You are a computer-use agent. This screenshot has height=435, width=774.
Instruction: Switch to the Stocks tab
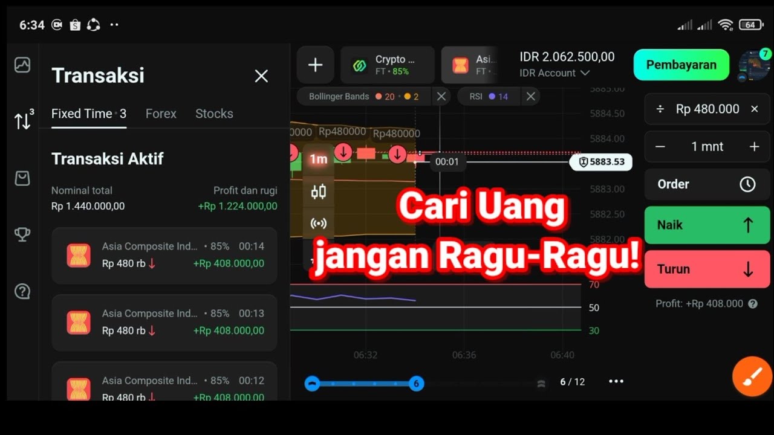click(214, 114)
